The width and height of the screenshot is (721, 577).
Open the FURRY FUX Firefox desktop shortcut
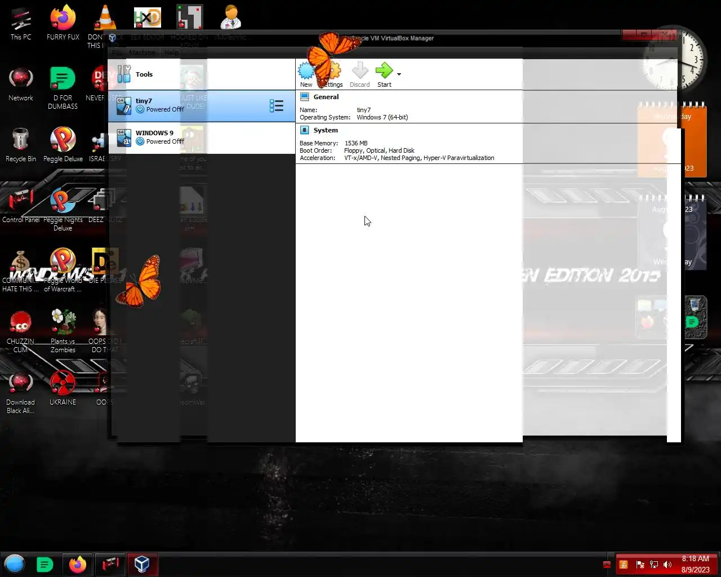coord(63,24)
